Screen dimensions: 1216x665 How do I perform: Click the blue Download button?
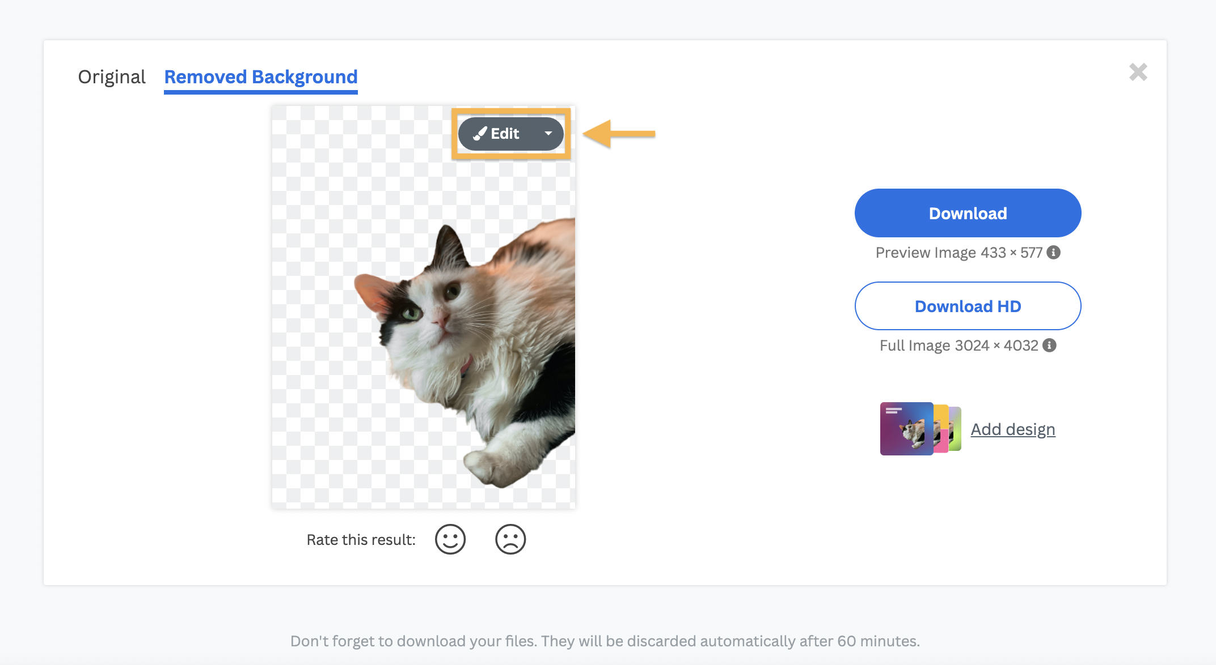[x=968, y=213]
